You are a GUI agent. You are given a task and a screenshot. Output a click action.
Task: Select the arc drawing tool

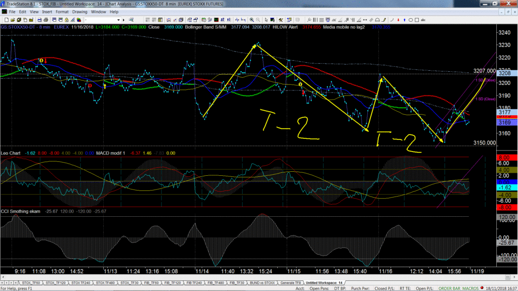[x=392, y=20]
